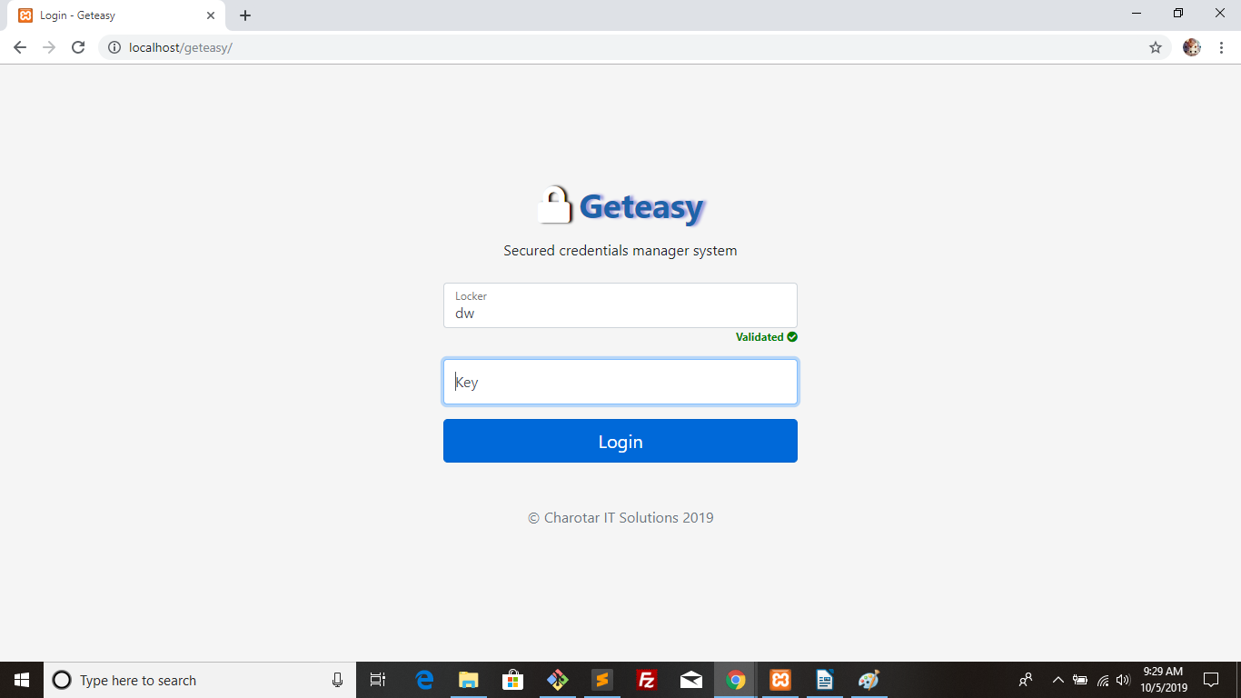Open the Wi-Fi network icon
Screen dimensions: 1241x698
coord(1103,680)
